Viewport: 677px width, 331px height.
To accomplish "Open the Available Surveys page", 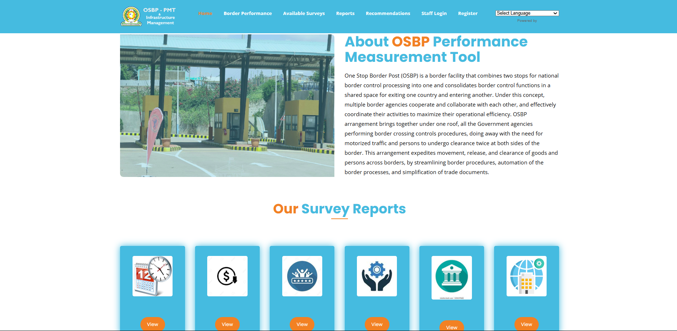I will tap(304, 14).
